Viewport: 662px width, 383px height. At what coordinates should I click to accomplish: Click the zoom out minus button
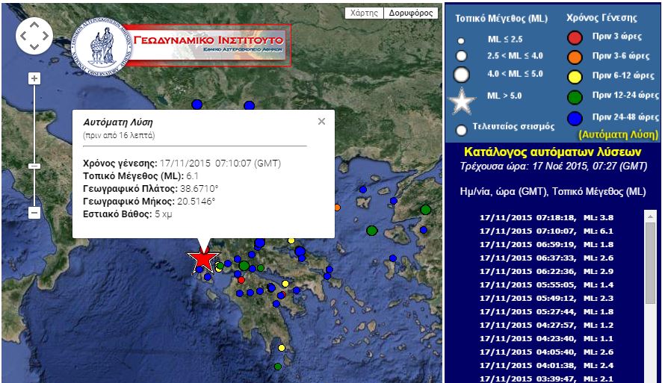coord(34,213)
